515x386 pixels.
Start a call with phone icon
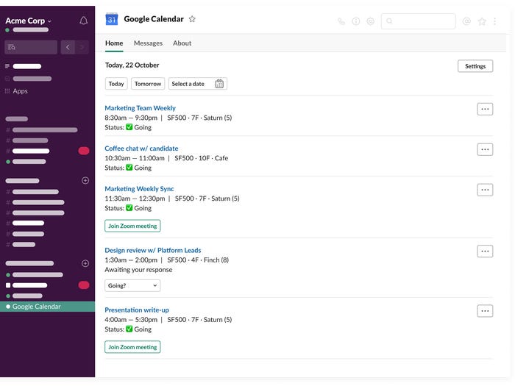click(341, 21)
